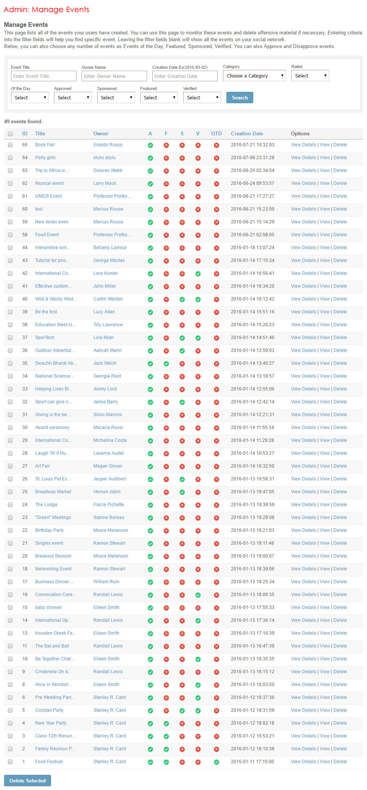Image resolution: width=367 pixels, height=790 pixels.
Task: Focus the Enter Event Title input field
Action: coord(44,76)
